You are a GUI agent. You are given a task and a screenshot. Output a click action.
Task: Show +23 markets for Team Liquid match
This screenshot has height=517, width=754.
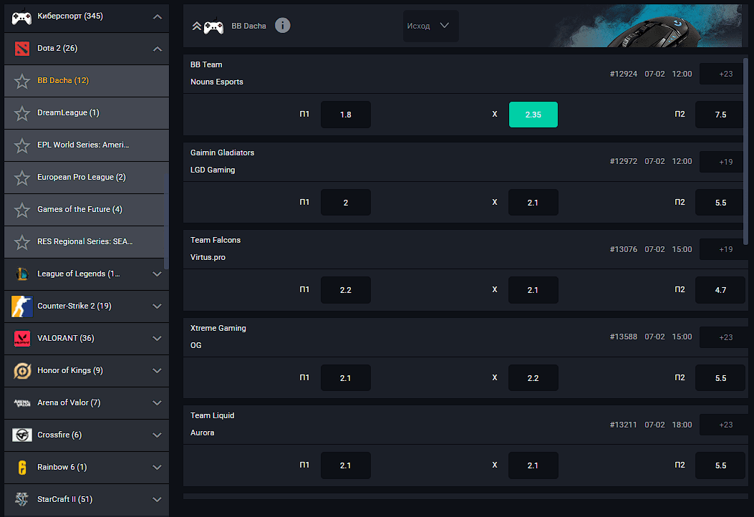point(725,425)
